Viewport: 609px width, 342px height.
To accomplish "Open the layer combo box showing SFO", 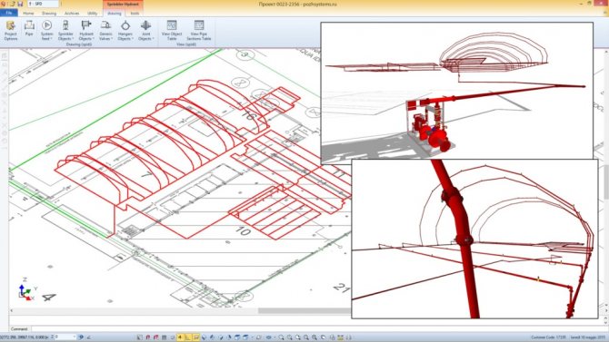I will coord(43,4).
